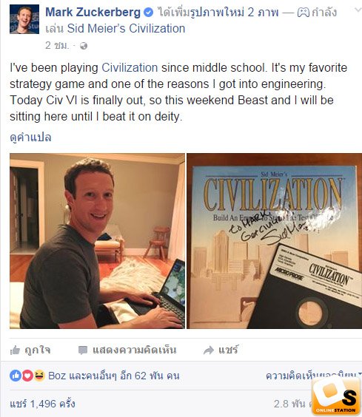This screenshot has height=417, width=362.
Task: Open Sid Meier's Civilization page link
Action: click(x=126, y=28)
